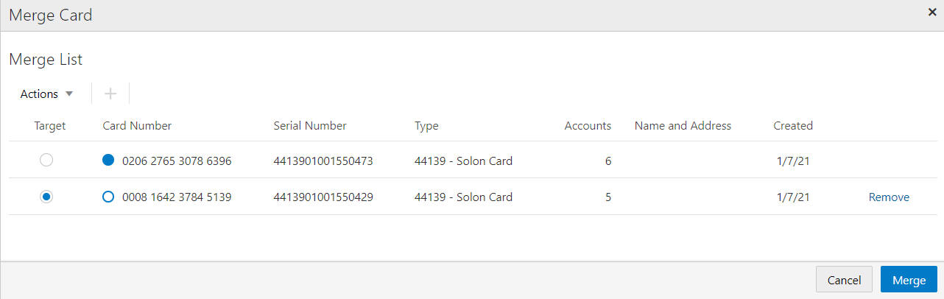The height and width of the screenshot is (299, 944).
Task: Click the filled blue circle icon beside 0206 2765 3078 6396
Action: 109,160
